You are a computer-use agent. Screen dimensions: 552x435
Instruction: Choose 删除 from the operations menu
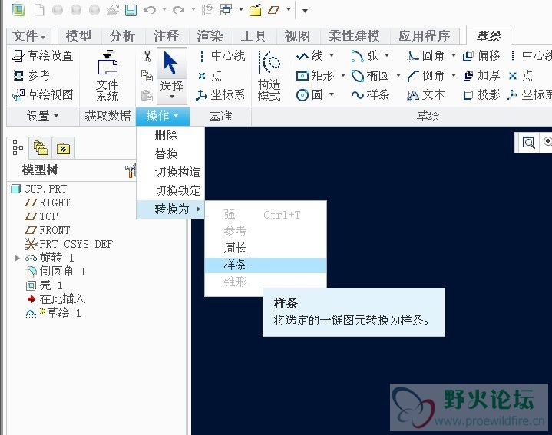pos(170,135)
